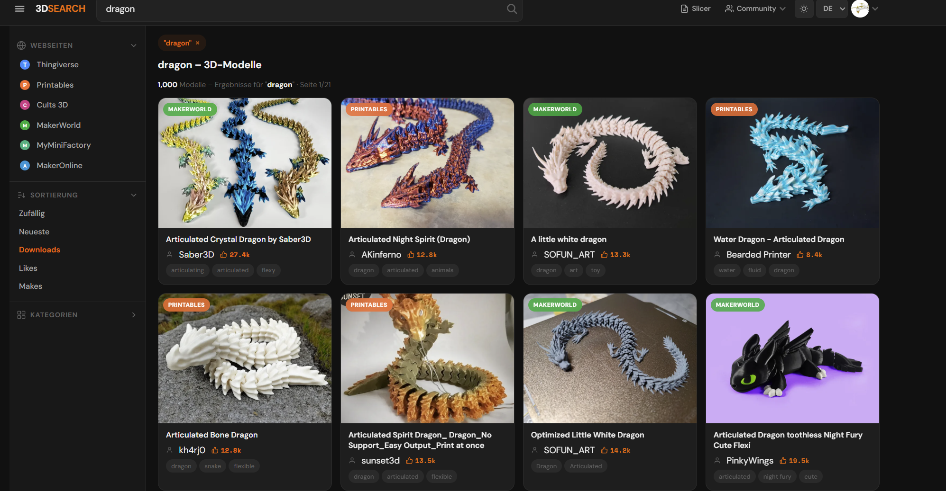The width and height of the screenshot is (946, 491).
Task: Open the DE language dropdown
Action: tap(831, 9)
